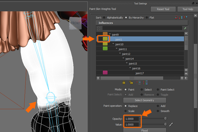Screen dimensions: 198x132
Task: Click the filter icon left of search field
Action: [99, 28]
